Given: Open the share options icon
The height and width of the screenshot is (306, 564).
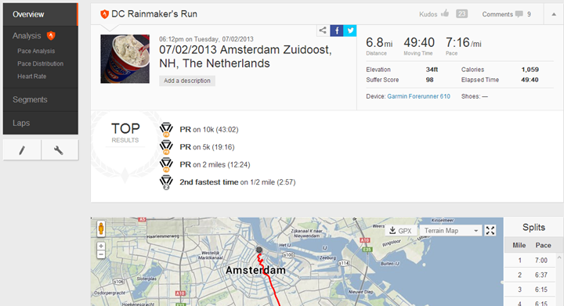Looking at the screenshot, I should pos(323,31).
